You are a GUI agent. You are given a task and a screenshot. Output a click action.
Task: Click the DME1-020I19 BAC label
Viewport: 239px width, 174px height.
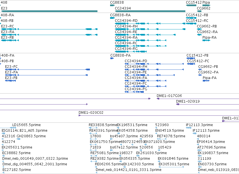(188, 101)
